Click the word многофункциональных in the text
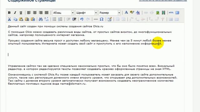This screenshot has width=200, height=112. pos(155,32)
